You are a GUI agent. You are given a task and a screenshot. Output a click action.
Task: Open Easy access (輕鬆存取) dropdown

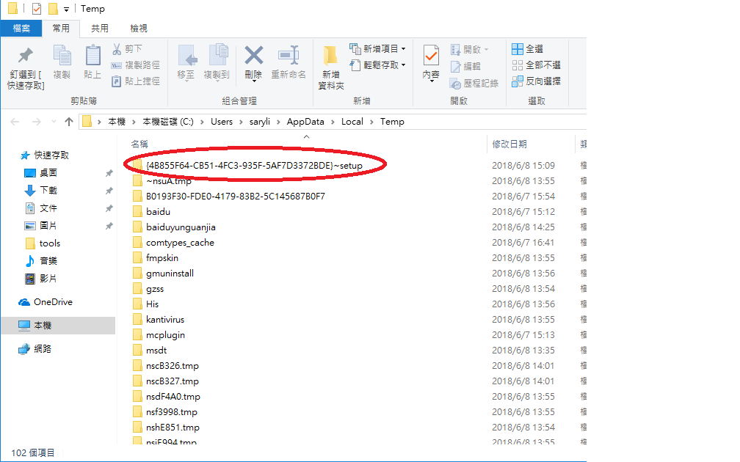[377, 65]
